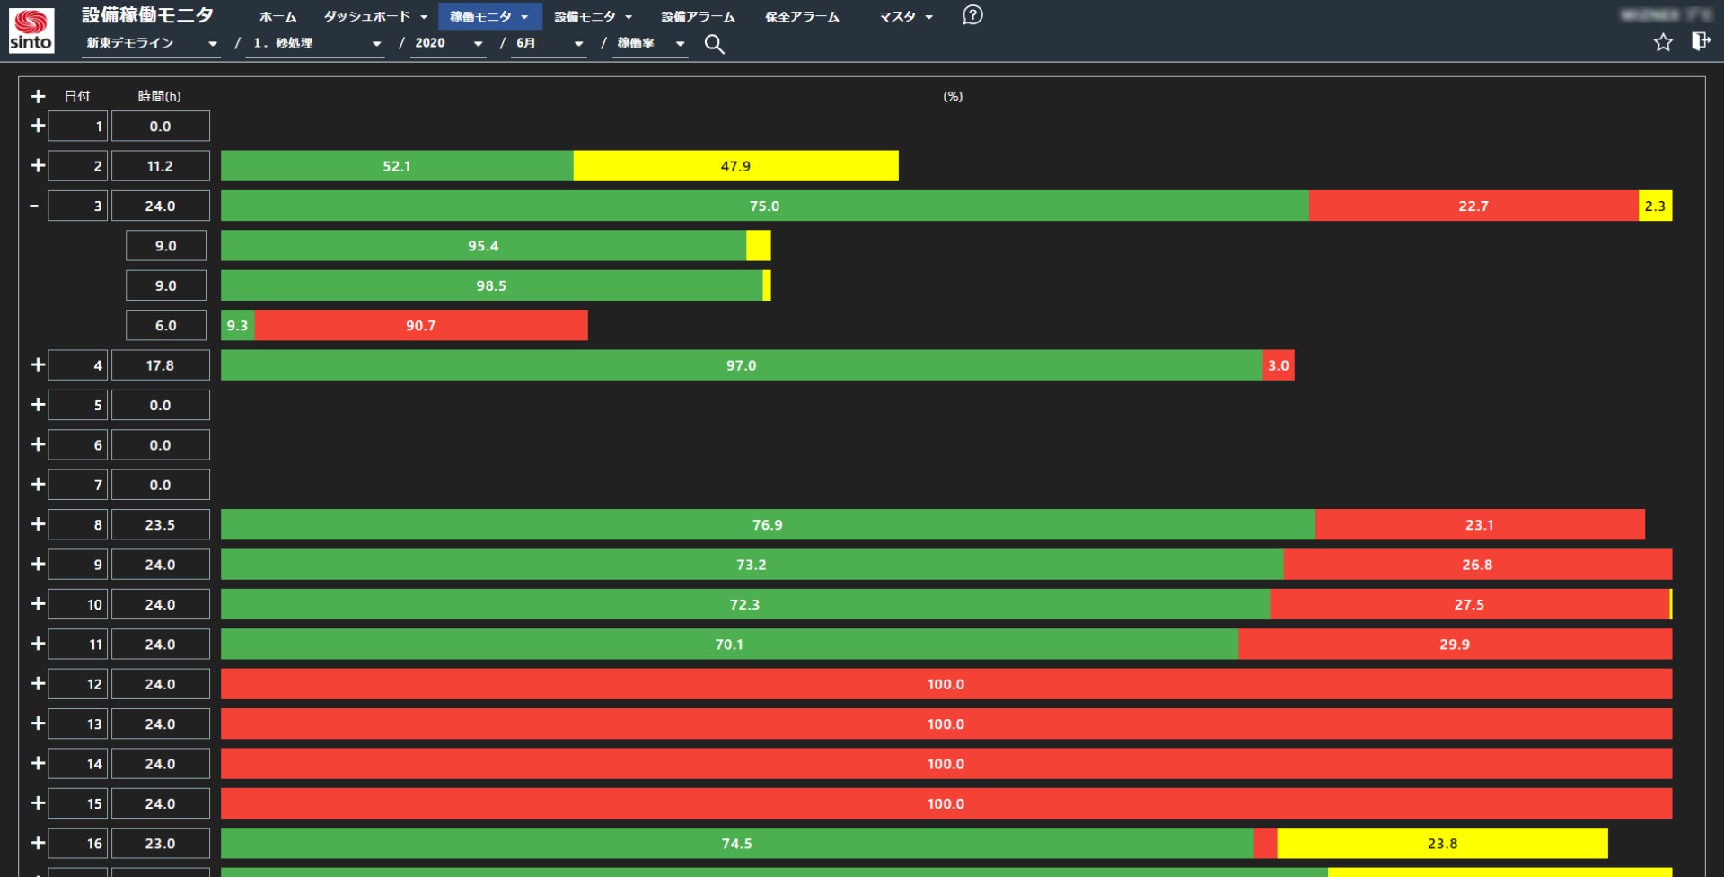The width and height of the screenshot is (1724, 877).
Task: Expand all rows with header plus icon
Action: tap(38, 96)
